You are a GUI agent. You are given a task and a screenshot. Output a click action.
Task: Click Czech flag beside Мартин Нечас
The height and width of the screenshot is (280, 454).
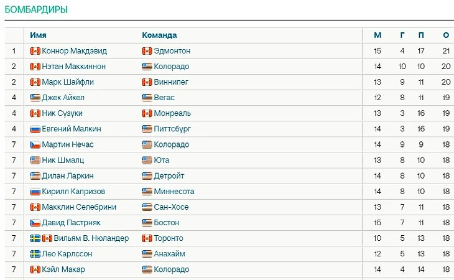pyautogui.click(x=35, y=144)
